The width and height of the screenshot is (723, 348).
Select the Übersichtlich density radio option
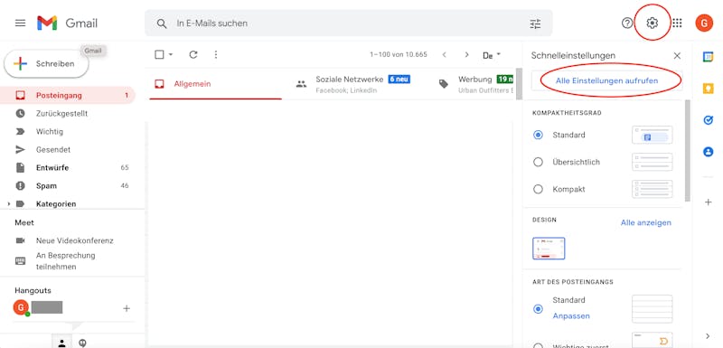point(538,162)
